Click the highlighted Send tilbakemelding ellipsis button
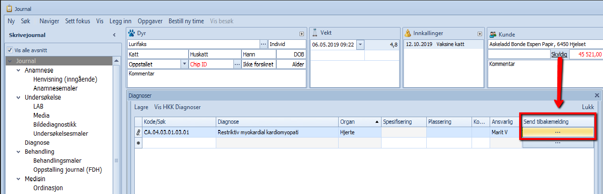Screen dimensions: 603x194 (558, 132)
